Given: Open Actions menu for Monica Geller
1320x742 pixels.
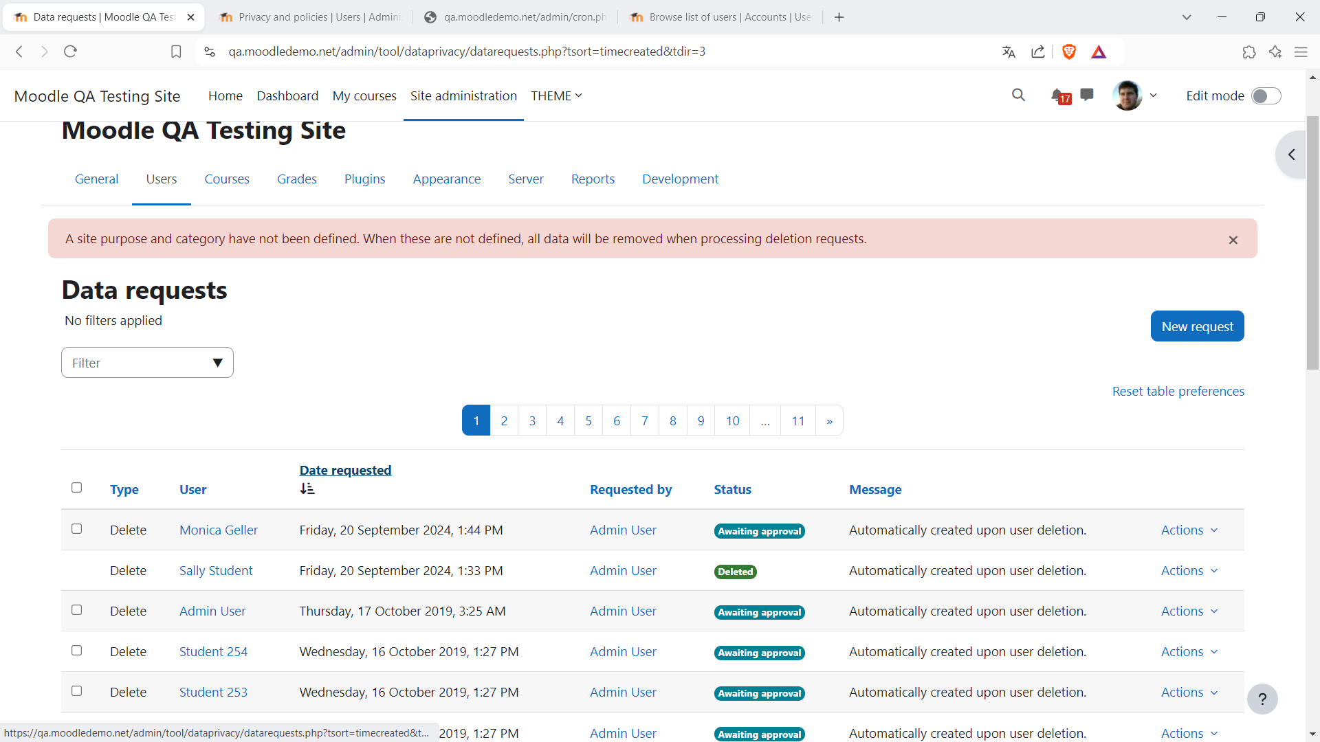Looking at the screenshot, I should pos(1189,530).
